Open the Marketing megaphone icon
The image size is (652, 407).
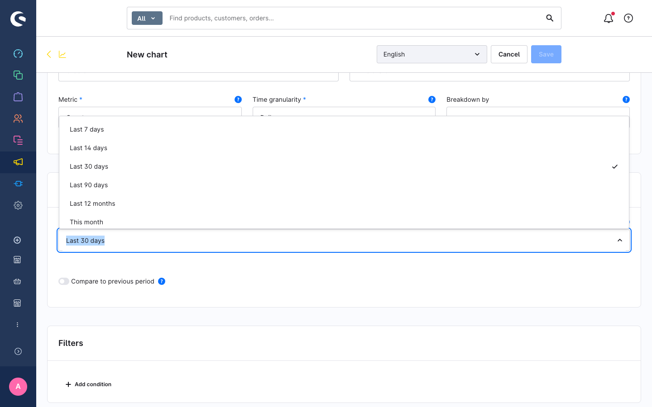18,162
